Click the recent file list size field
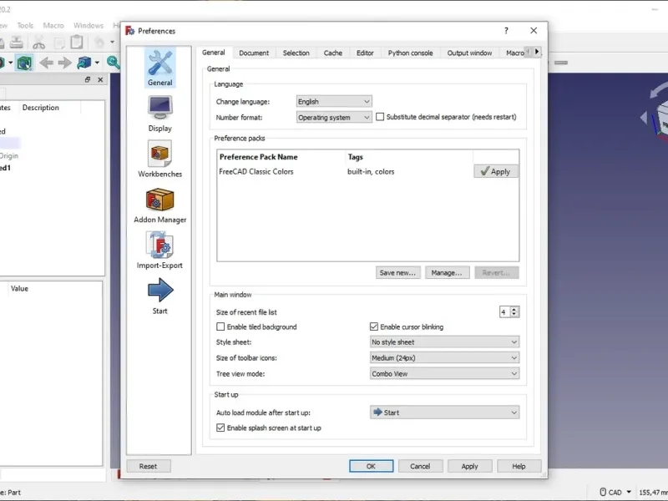Image resolution: width=668 pixels, height=501 pixels. pos(505,312)
